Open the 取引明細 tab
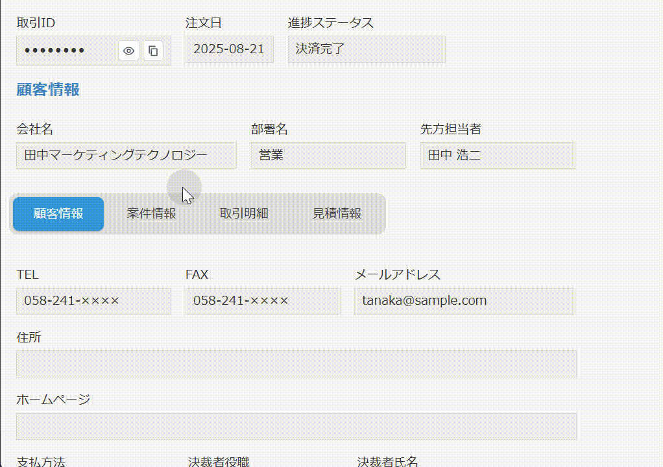Image resolution: width=663 pixels, height=467 pixels. (x=244, y=214)
